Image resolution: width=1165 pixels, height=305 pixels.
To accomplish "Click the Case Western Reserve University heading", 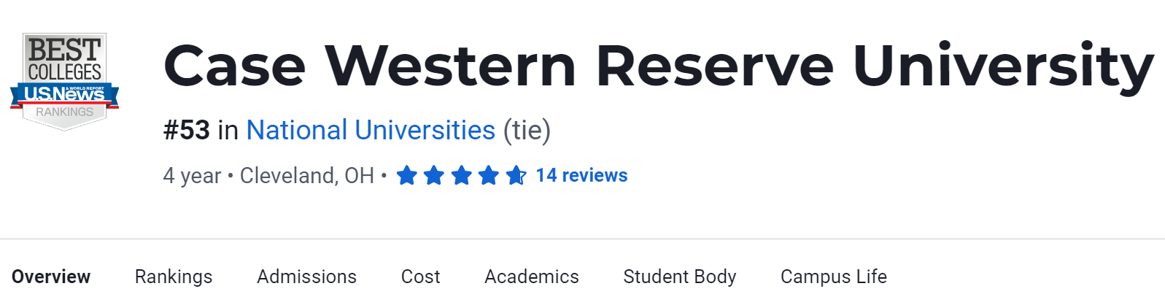I will click(658, 66).
